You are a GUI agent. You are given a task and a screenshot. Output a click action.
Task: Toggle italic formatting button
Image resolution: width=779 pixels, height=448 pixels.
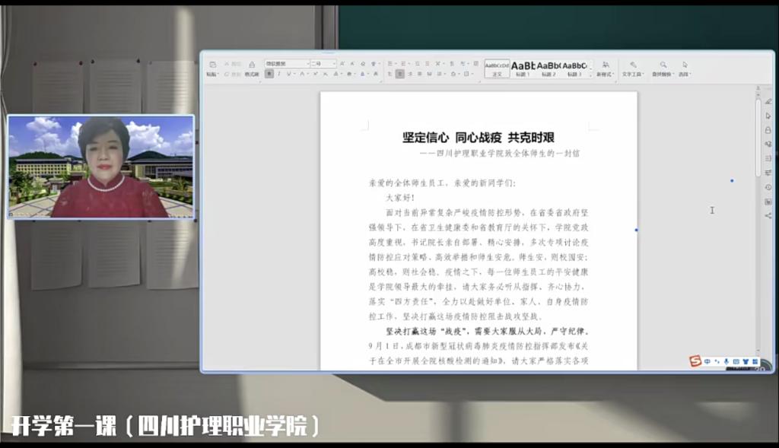279,75
